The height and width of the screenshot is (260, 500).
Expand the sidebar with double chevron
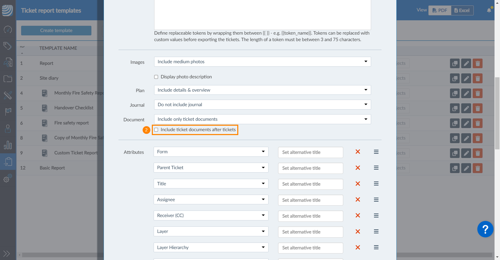(x=7, y=253)
